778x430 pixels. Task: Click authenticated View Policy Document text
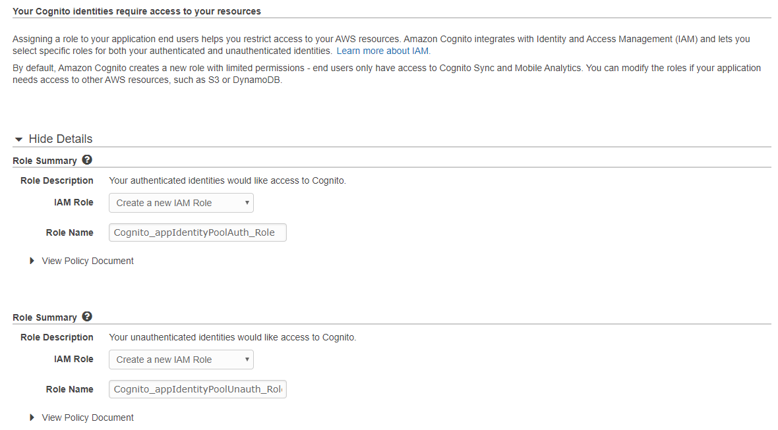(x=88, y=261)
